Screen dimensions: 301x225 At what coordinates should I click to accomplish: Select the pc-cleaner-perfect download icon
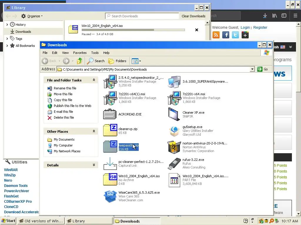click(110, 163)
